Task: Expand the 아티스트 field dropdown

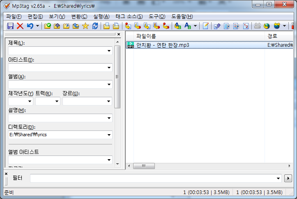Action: point(109,68)
